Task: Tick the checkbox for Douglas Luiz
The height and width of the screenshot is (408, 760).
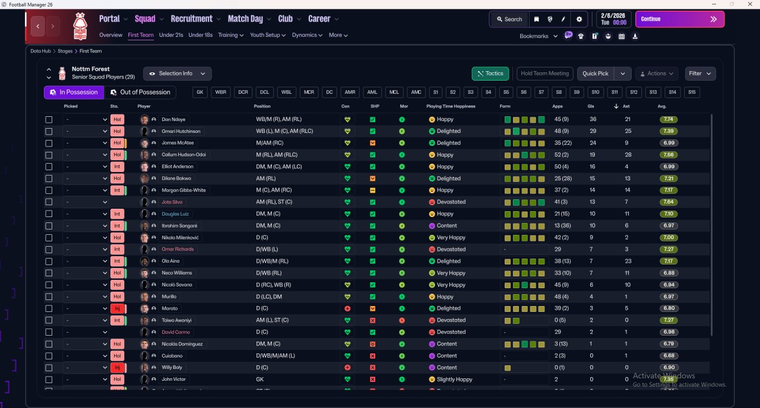Action: (49, 214)
